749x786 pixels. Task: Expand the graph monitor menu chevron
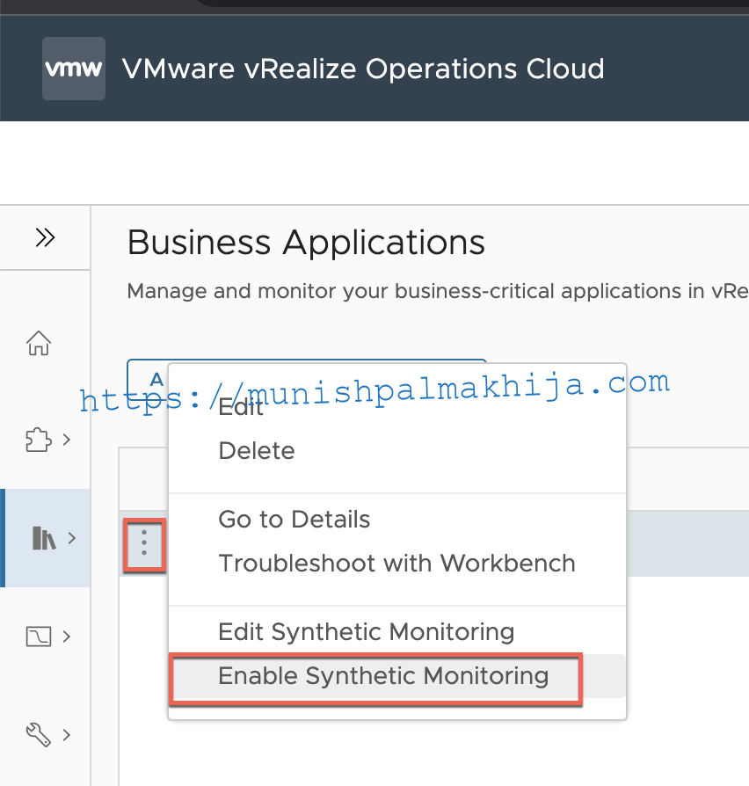tap(67, 637)
